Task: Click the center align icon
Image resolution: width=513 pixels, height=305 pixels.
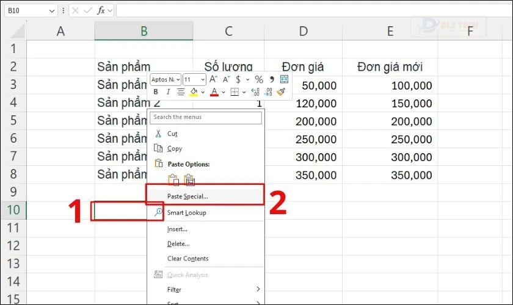Action: [x=181, y=92]
